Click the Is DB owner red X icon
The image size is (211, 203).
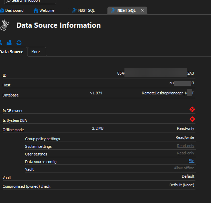tap(192, 109)
